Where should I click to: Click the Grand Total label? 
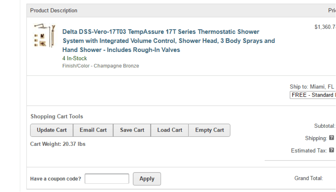pyautogui.click(x=309, y=178)
